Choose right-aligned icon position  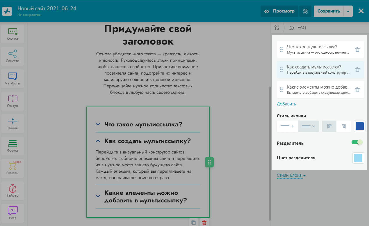[x=344, y=126]
